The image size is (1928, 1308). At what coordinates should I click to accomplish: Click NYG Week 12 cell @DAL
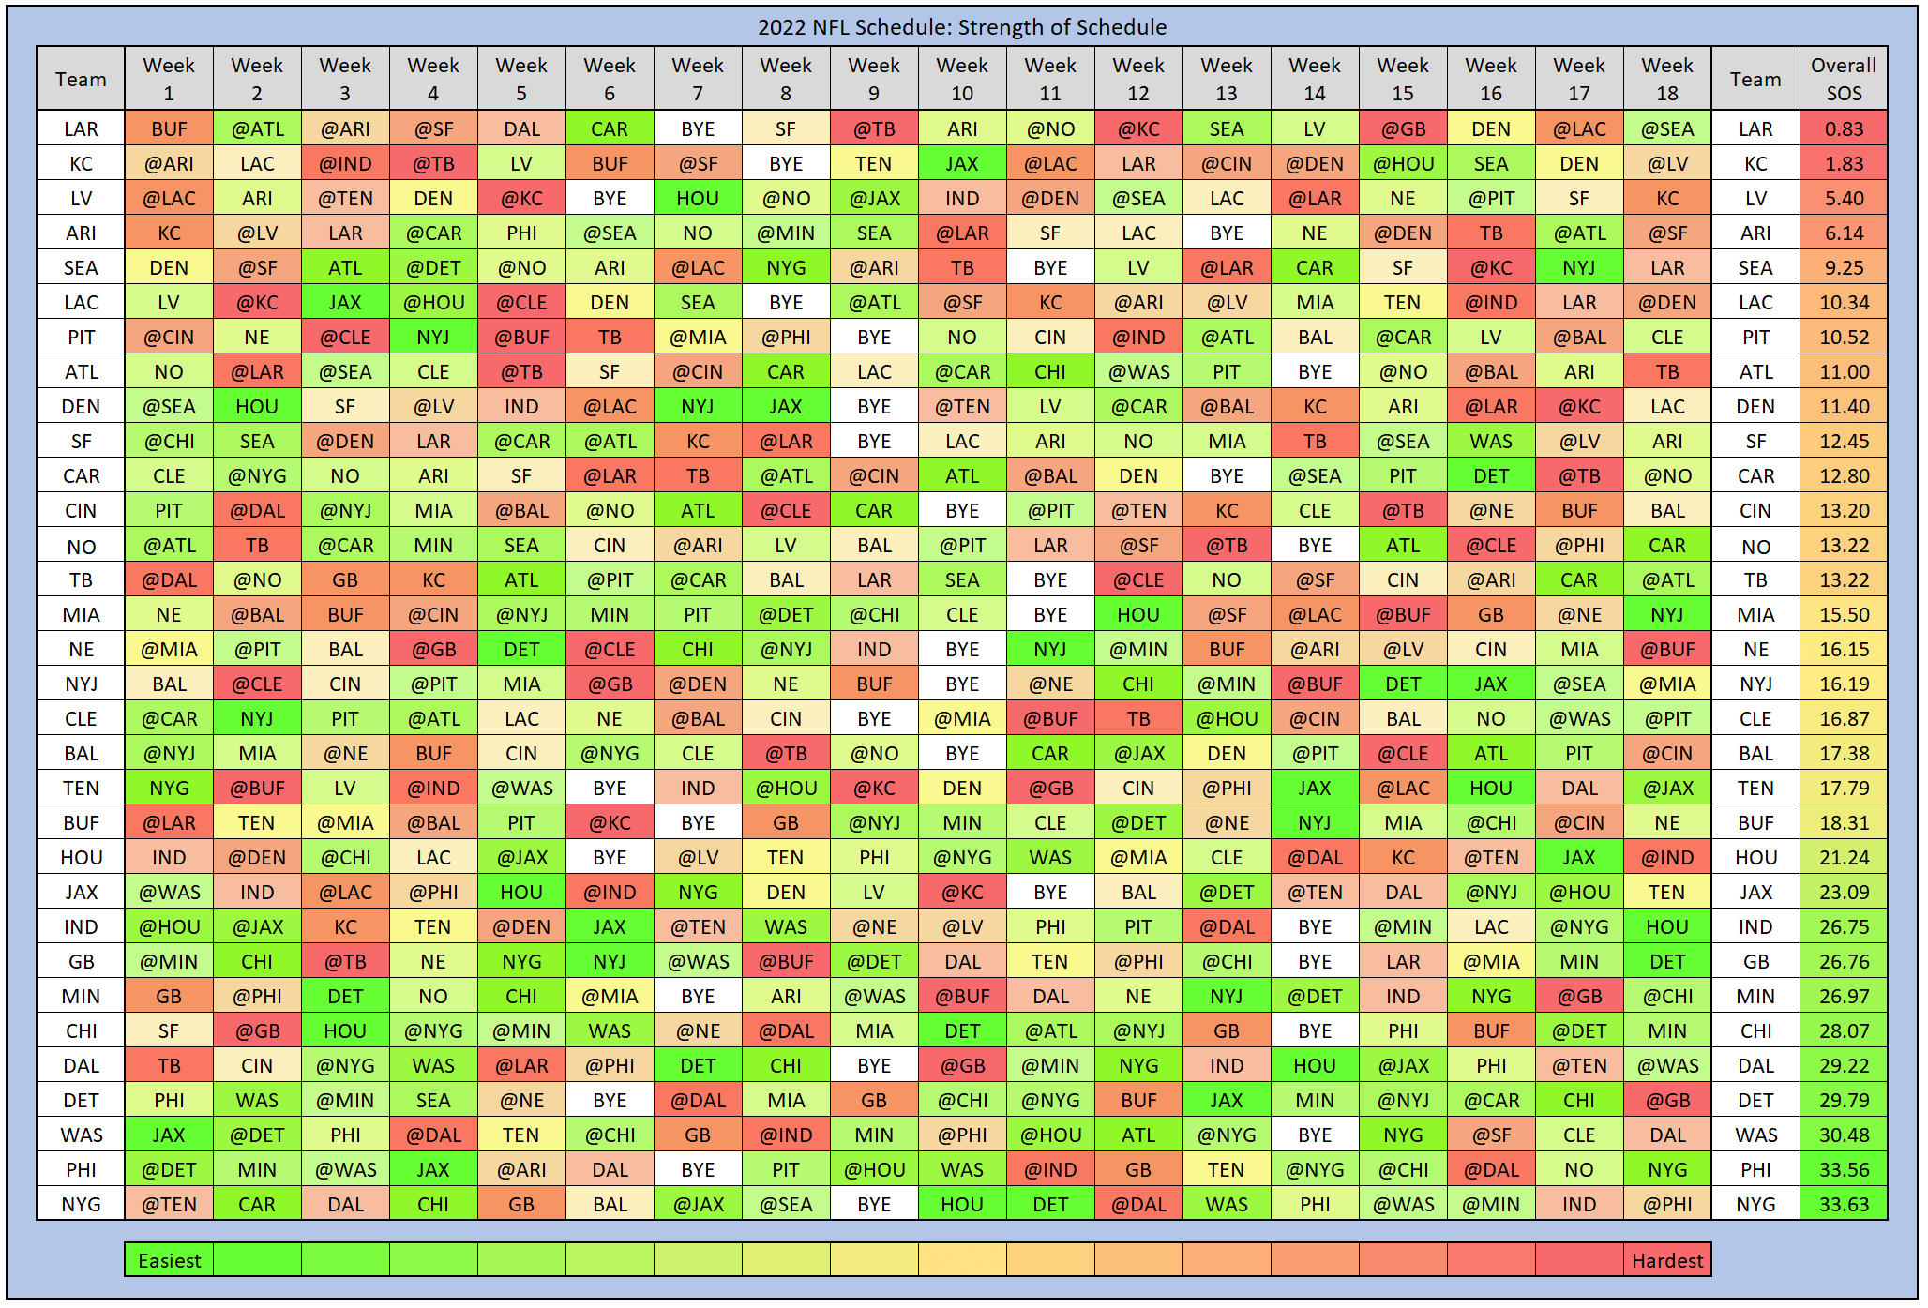[1138, 1204]
